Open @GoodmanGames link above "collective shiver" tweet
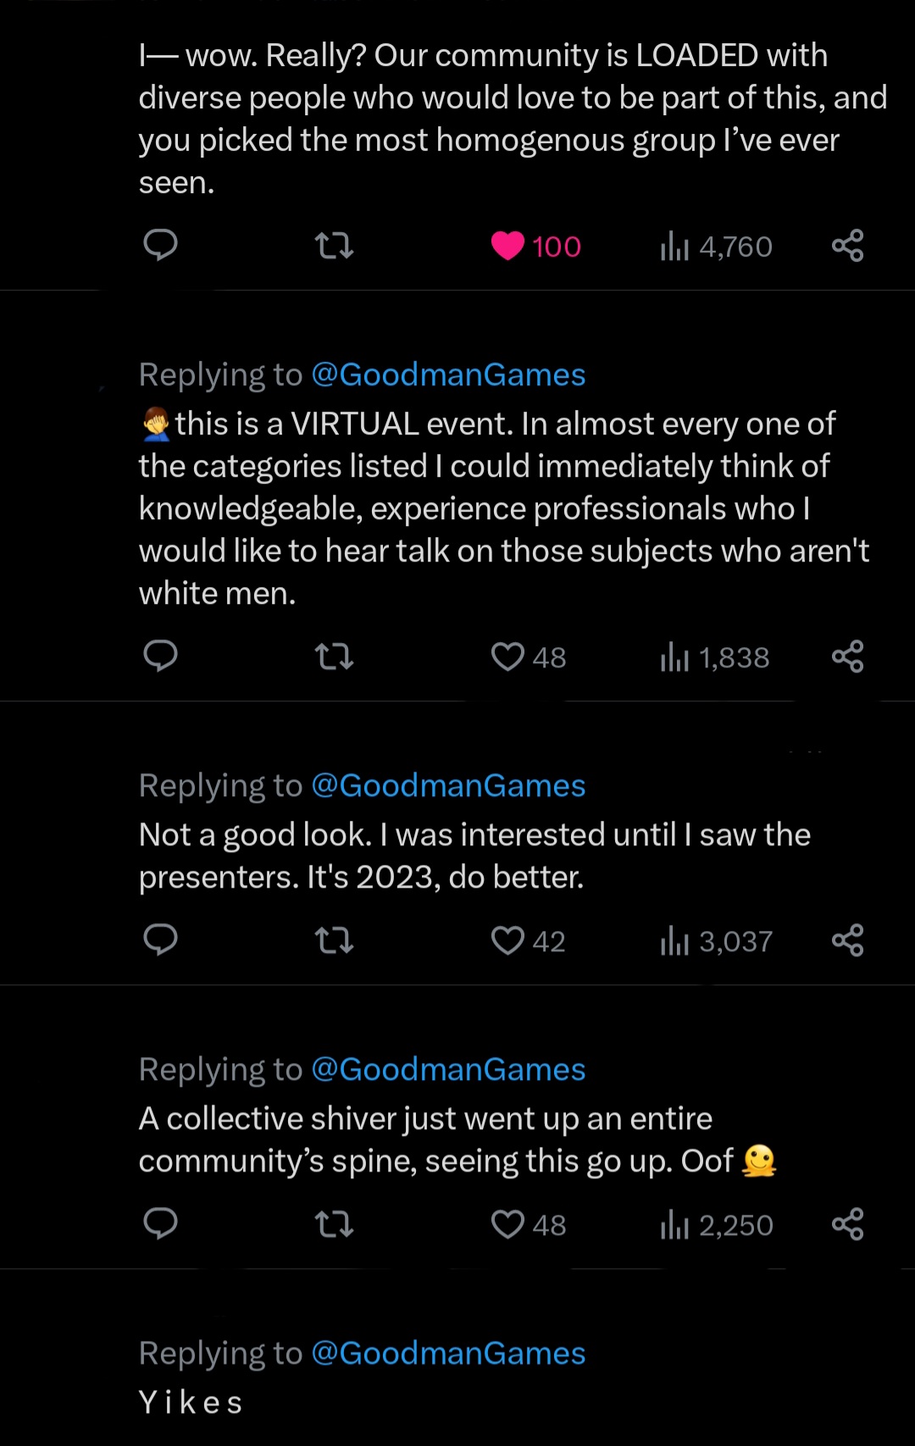 (x=448, y=1069)
